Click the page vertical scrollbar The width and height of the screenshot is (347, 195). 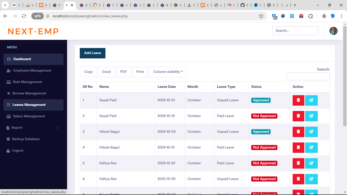tap(345, 76)
